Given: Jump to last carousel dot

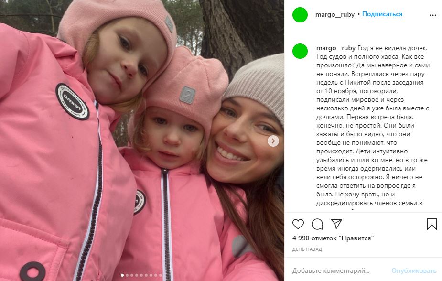Looking at the screenshot, I should click(x=161, y=275).
